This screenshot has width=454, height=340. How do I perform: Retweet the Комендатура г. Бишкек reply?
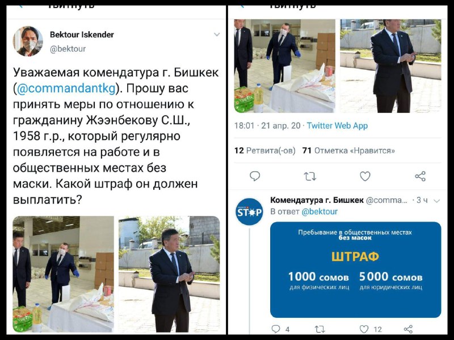pos(320,329)
